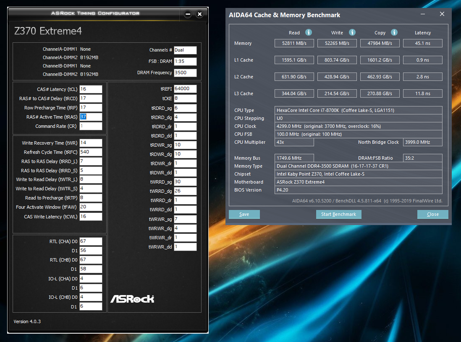Click the CPU Type field in AIDA64
The image size is (461, 342).
click(359, 110)
